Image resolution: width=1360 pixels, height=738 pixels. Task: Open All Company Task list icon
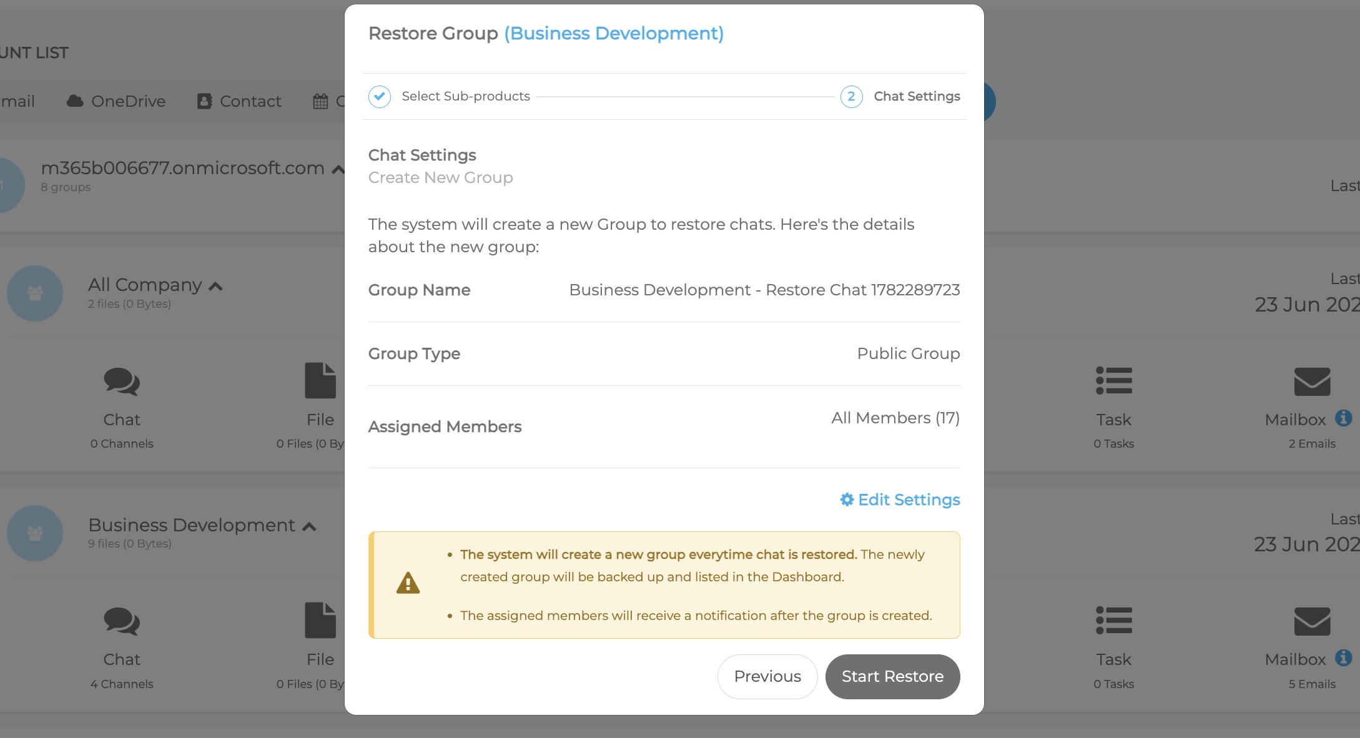(1114, 380)
